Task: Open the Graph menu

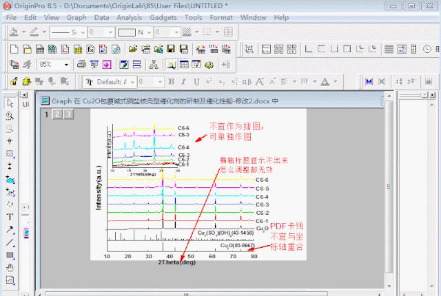Action: tap(76, 17)
